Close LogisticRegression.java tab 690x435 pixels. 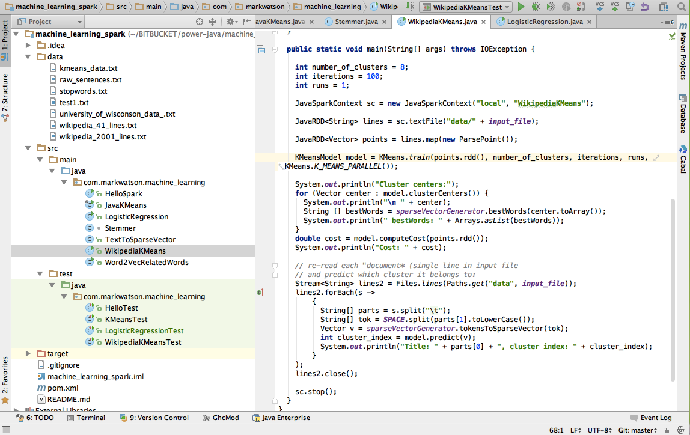click(589, 22)
